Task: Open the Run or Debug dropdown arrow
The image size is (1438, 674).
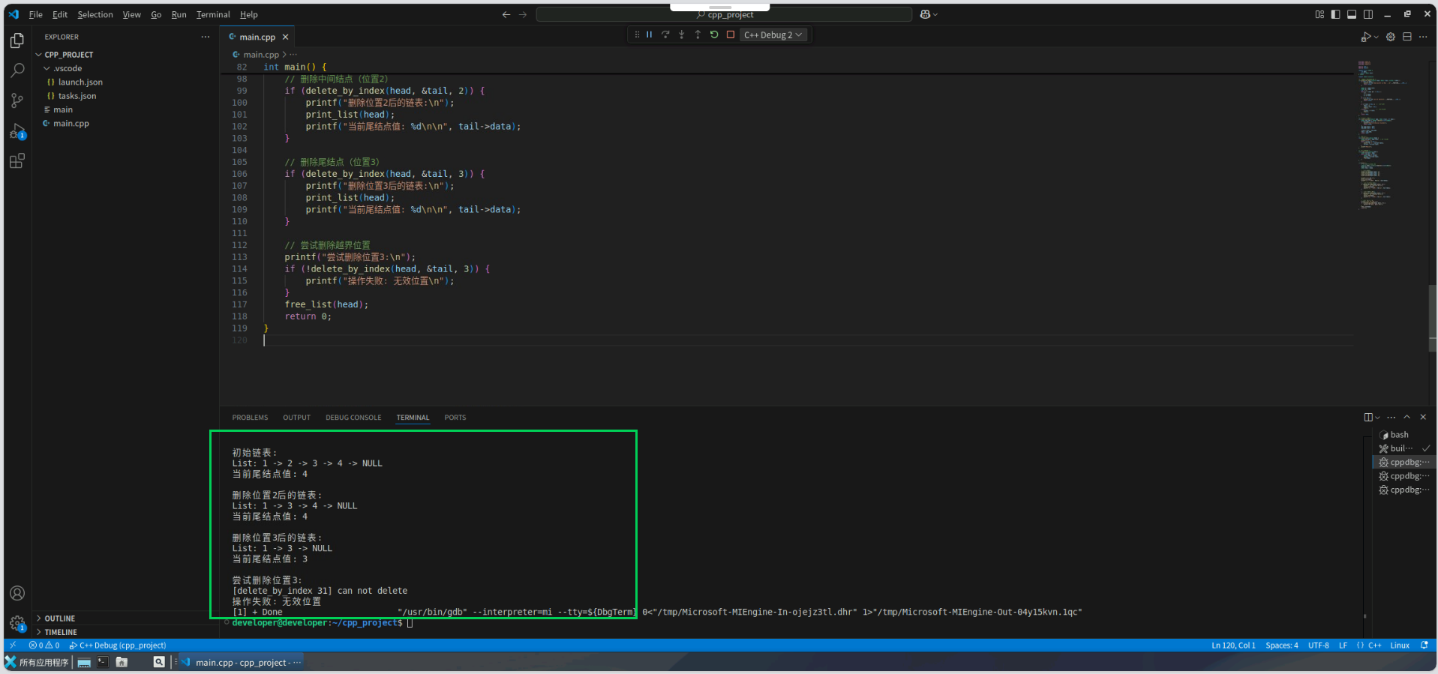Action: [x=1376, y=37]
